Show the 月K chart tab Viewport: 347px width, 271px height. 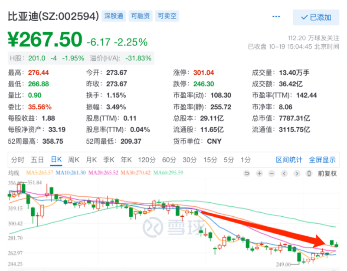point(91,160)
